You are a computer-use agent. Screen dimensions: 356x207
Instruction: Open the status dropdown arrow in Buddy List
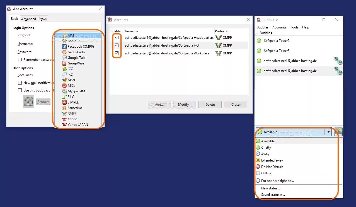[328, 132]
